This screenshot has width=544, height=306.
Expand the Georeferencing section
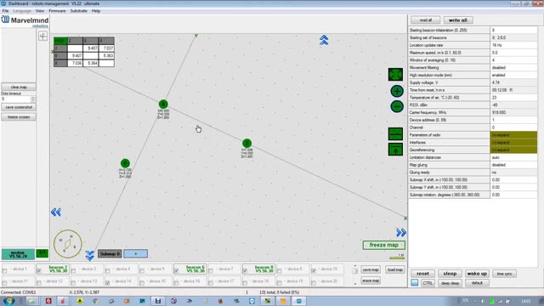[513, 150]
